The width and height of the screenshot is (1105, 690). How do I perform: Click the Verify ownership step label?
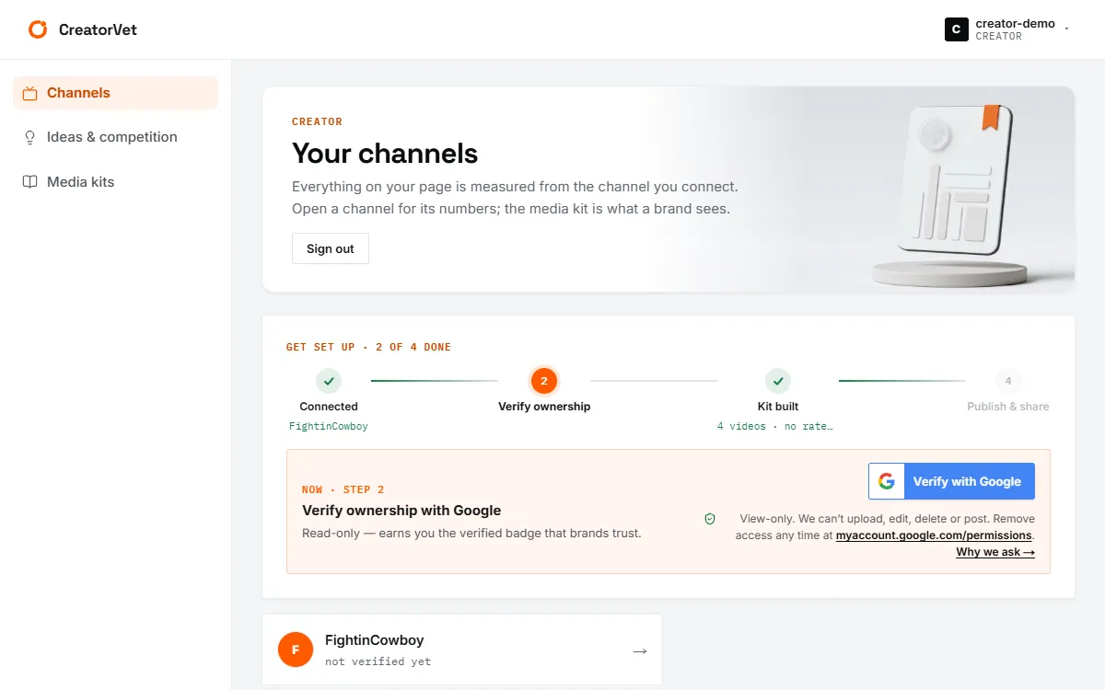point(544,407)
